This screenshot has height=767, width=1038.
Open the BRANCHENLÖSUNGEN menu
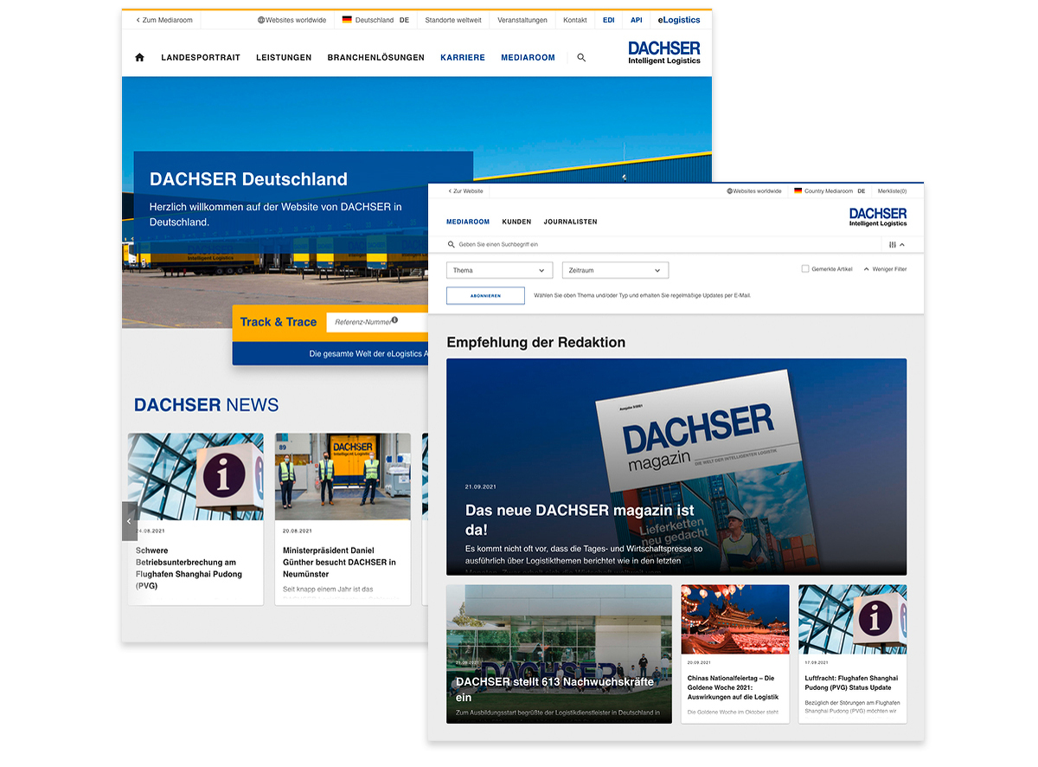(x=376, y=58)
